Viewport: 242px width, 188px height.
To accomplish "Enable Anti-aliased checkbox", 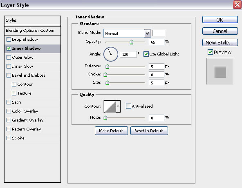I will (128, 106).
